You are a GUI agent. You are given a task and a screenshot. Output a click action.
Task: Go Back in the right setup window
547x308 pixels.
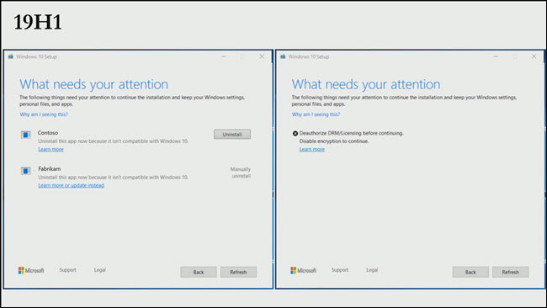point(470,272)
